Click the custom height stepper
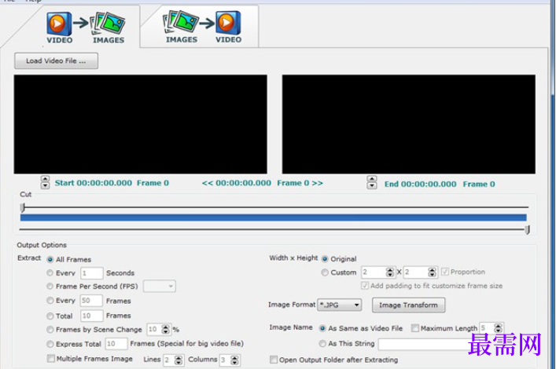Viewport: 556px width, 369px height. 432,272
